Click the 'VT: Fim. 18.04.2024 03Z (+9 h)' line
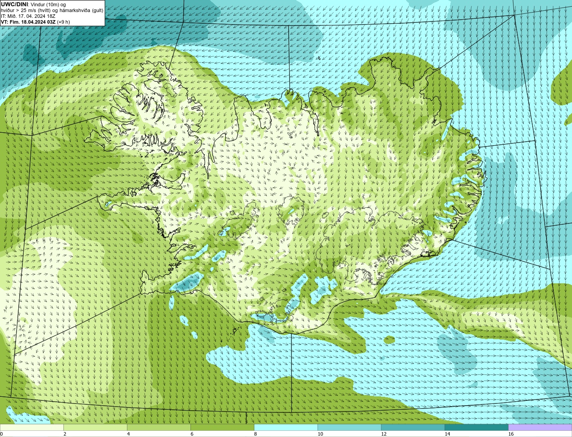The image size is (572, 437). [x=35, y=21]
